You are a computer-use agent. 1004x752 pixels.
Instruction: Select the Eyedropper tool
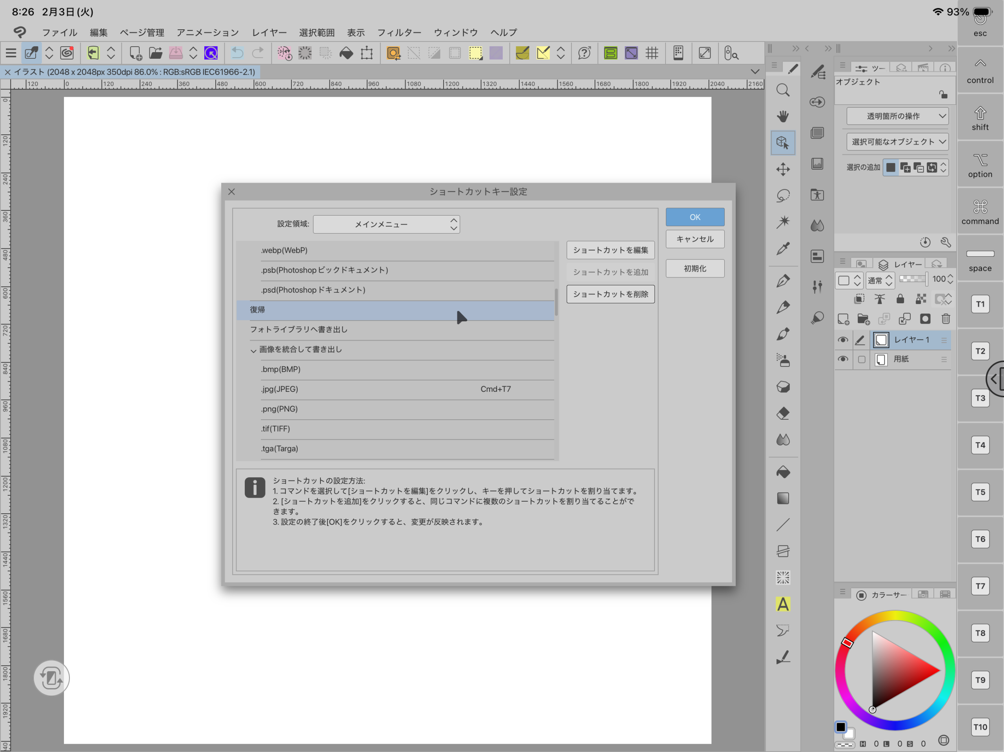(x=782, y=248)
